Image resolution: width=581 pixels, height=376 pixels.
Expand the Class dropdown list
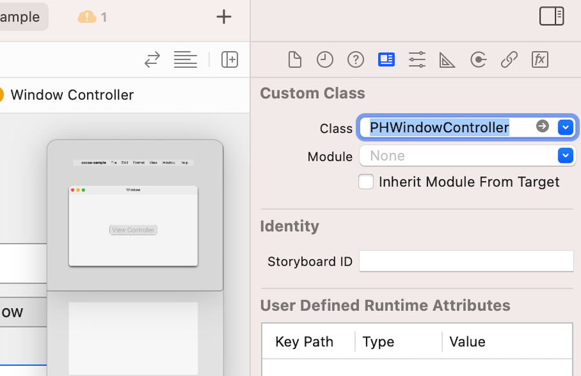tap(566, 127)
